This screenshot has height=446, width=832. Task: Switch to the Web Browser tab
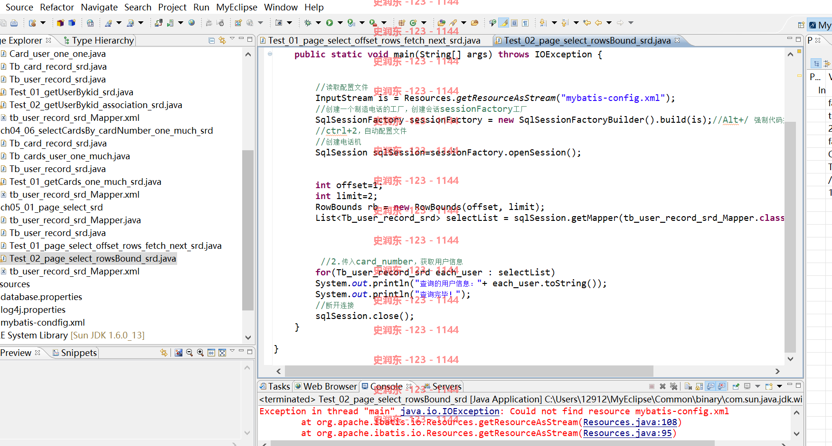click(326, 386)
